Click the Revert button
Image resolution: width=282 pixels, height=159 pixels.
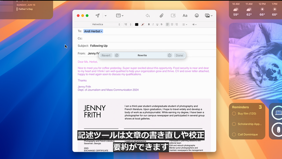pyautogui.click(x=106, y=55)
